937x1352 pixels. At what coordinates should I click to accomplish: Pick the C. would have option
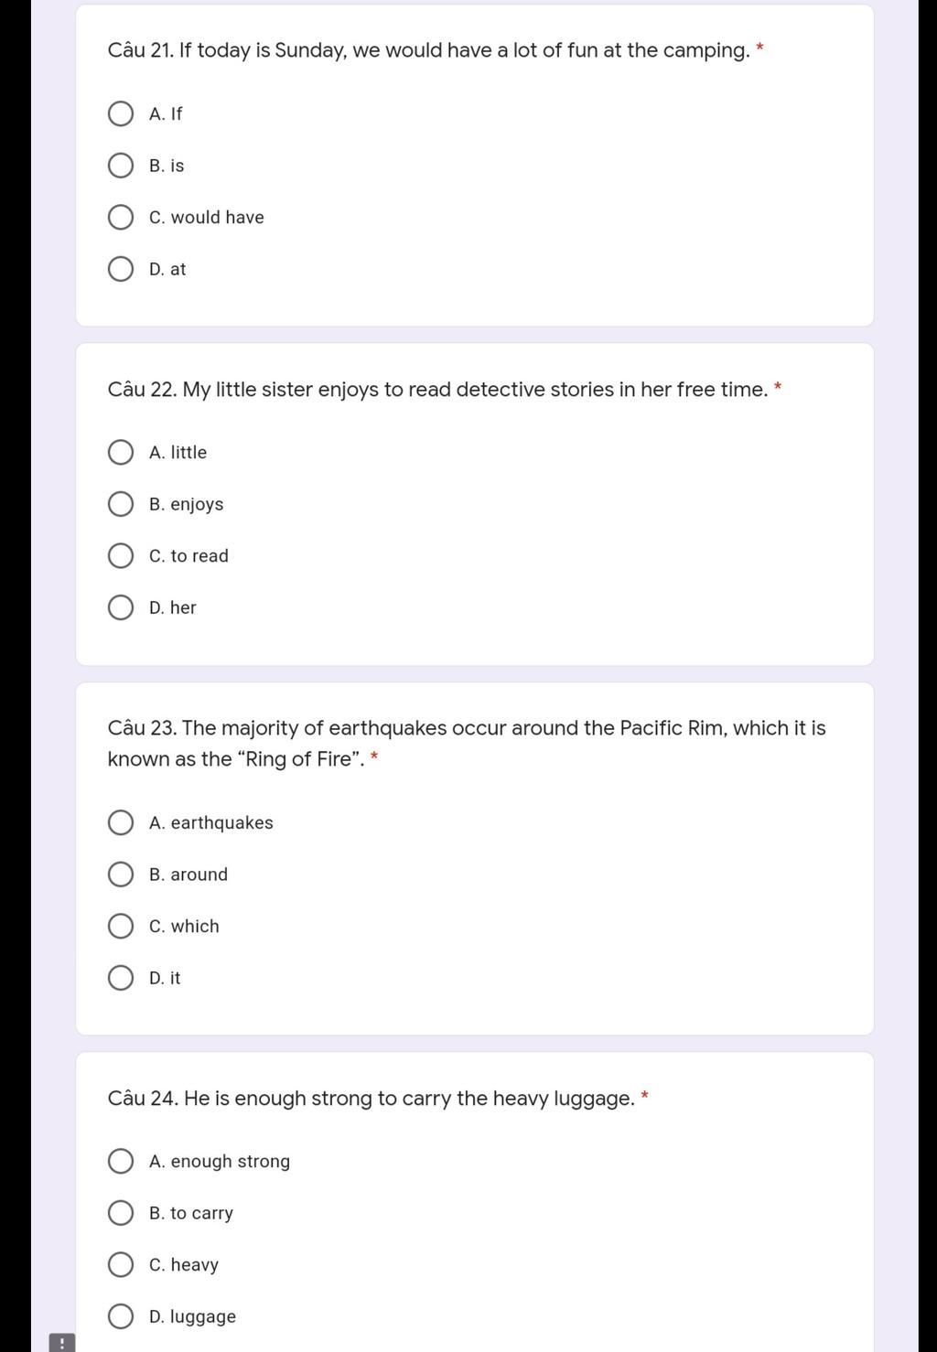tap(121, 218)
